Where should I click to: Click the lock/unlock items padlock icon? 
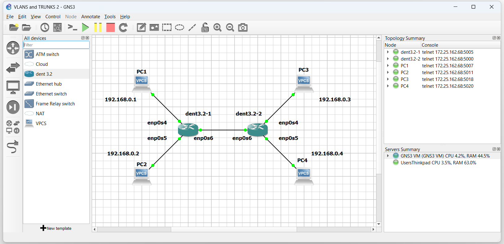pos(205,27)
